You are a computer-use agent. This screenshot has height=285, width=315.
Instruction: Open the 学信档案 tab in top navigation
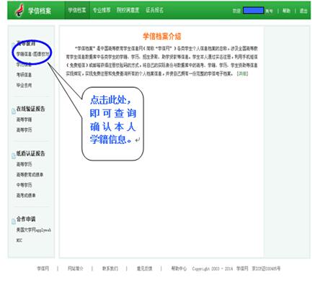point(77,10)
